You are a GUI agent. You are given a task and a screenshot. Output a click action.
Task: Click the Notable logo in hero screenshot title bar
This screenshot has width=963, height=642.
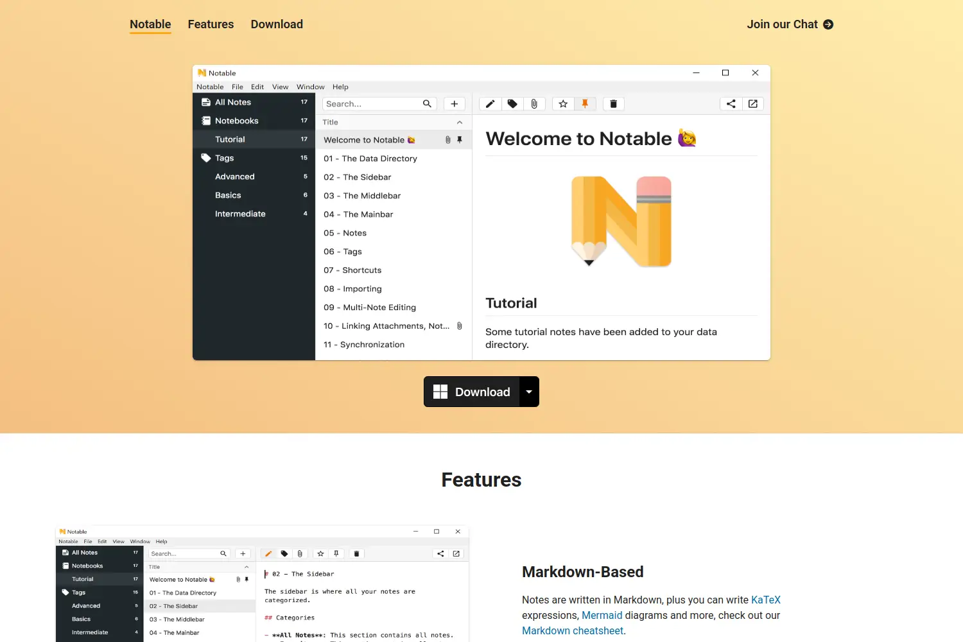click(202, 73)
